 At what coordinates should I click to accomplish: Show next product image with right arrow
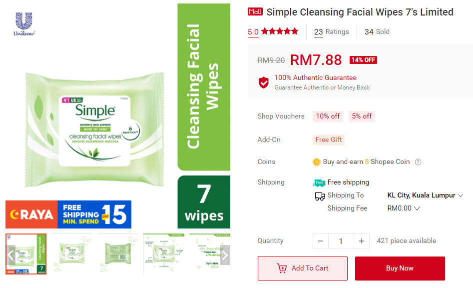pos(225,255)
